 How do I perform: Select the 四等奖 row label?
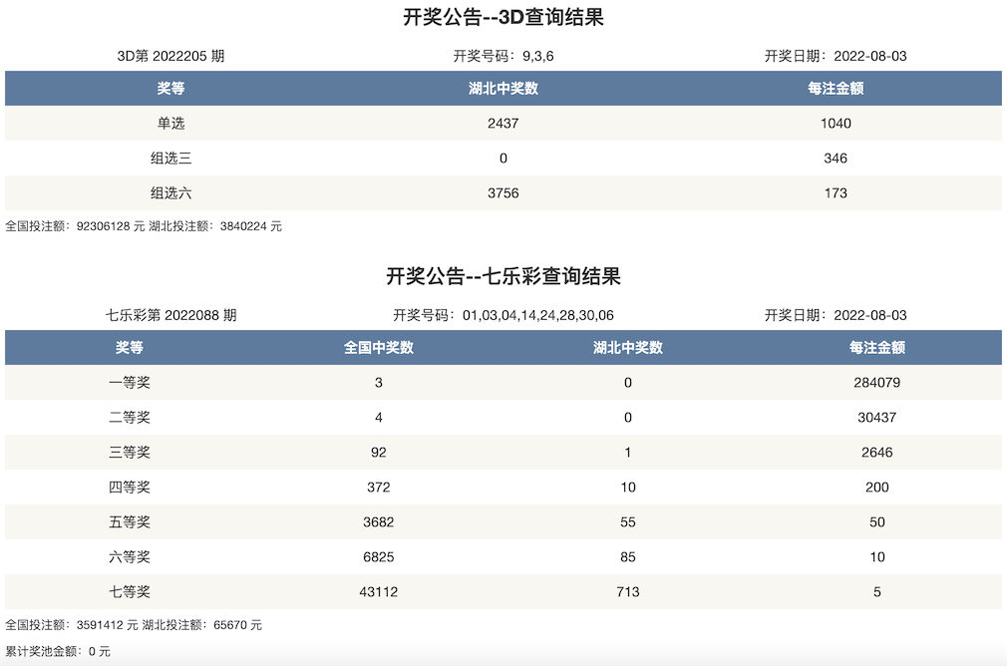(x=129, y=488)
